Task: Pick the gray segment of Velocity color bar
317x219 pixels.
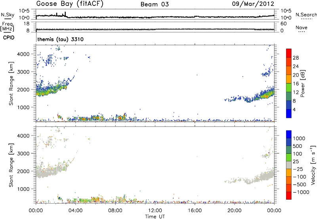Action: [289, 165]
